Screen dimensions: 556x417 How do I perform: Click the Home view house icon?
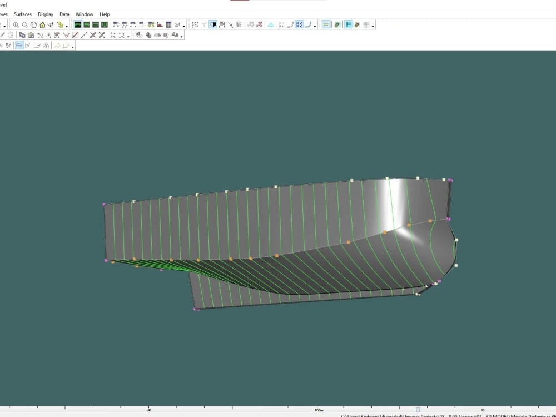42,25
